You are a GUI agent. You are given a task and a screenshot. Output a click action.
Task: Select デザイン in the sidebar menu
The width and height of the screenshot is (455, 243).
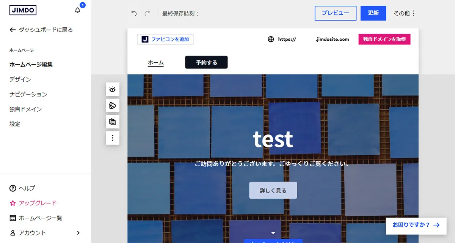coord(20,79)
